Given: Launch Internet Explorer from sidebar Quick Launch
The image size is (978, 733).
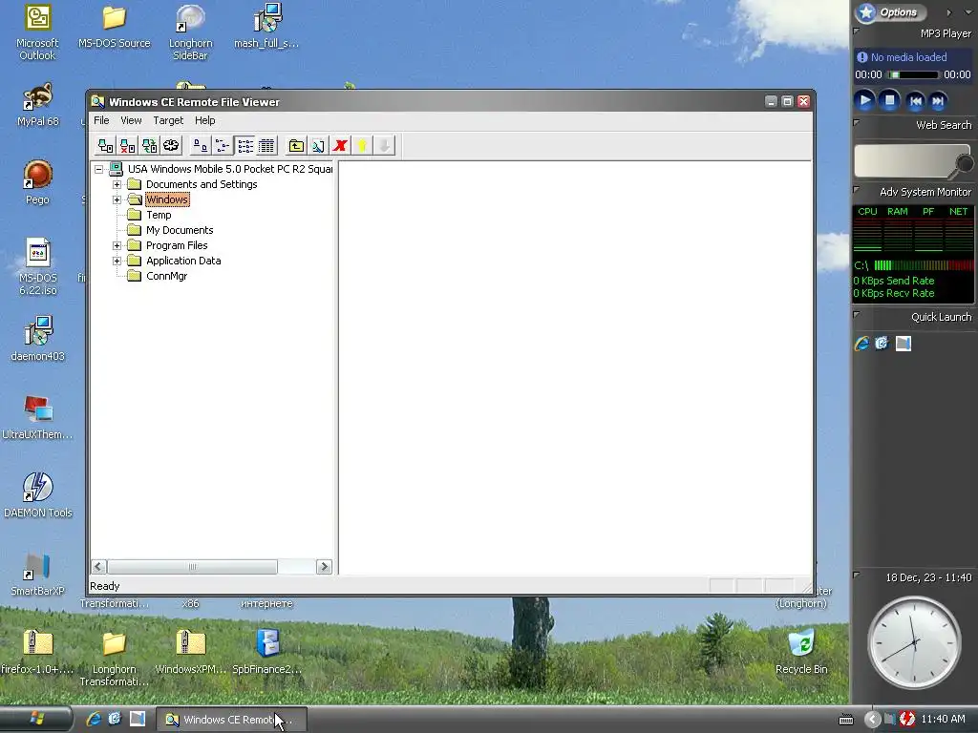Looking at the screenshot, I should click(862, 344).
